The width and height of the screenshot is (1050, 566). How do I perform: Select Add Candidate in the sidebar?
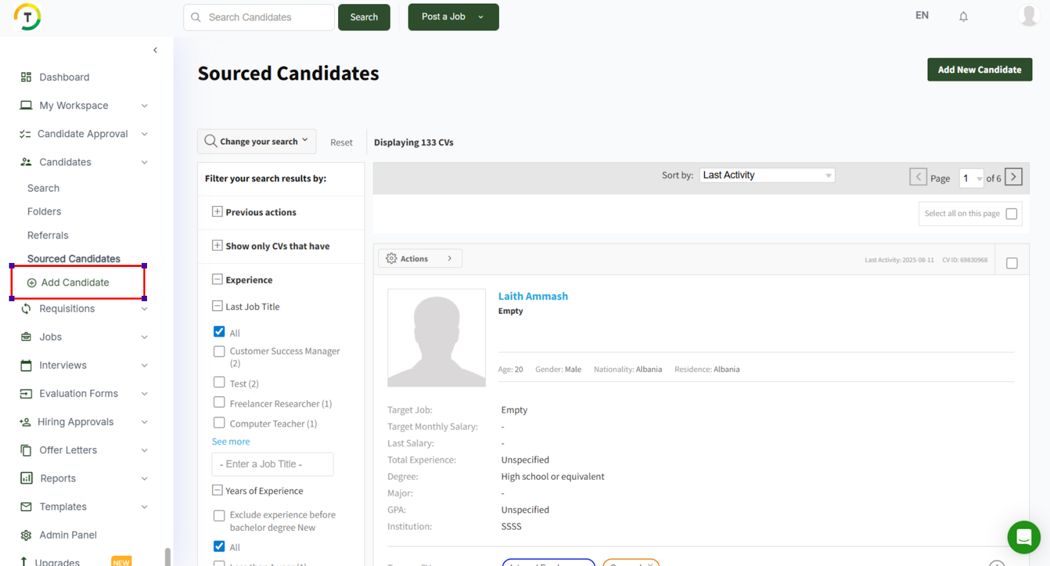click(75, 283)
